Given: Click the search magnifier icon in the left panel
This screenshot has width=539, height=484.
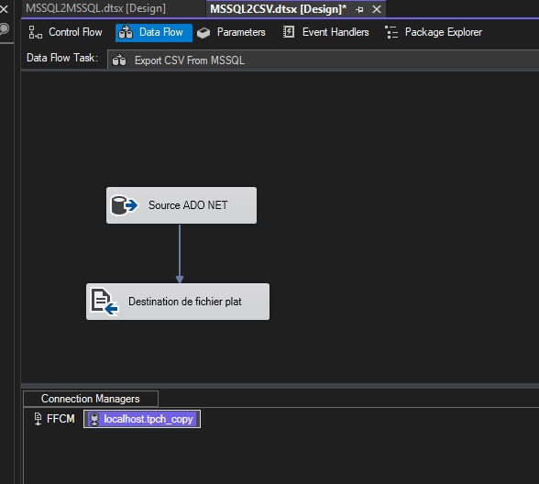Looking at the screenshot, I should (4, 29).
